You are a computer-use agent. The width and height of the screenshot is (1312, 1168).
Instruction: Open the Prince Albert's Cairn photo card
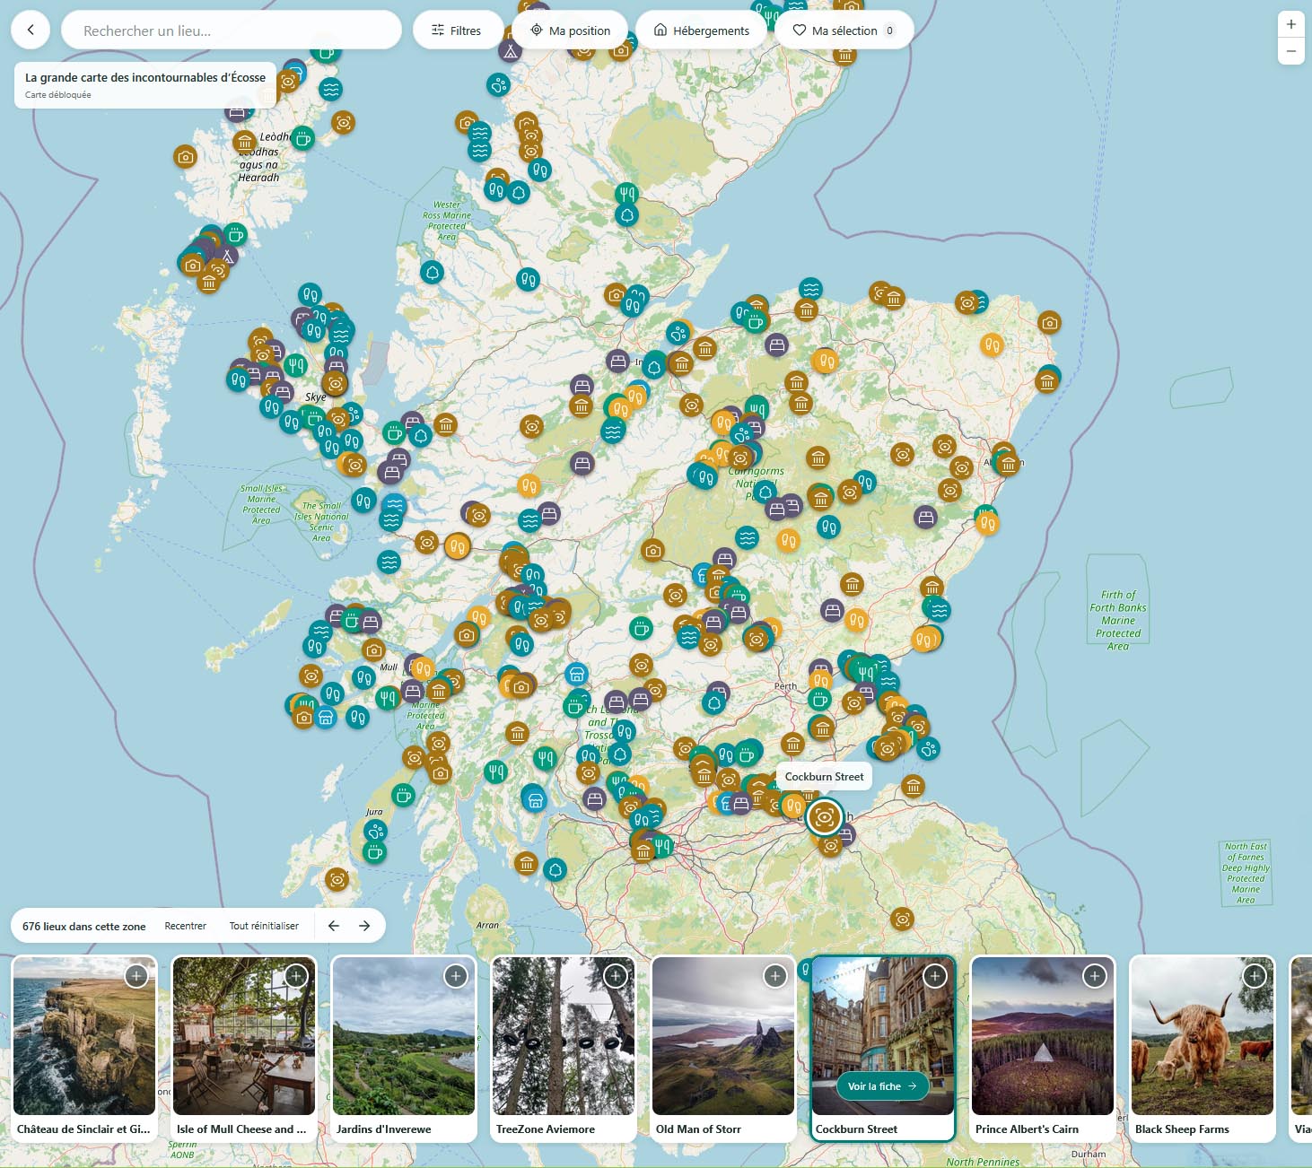pos(1043,1036)
